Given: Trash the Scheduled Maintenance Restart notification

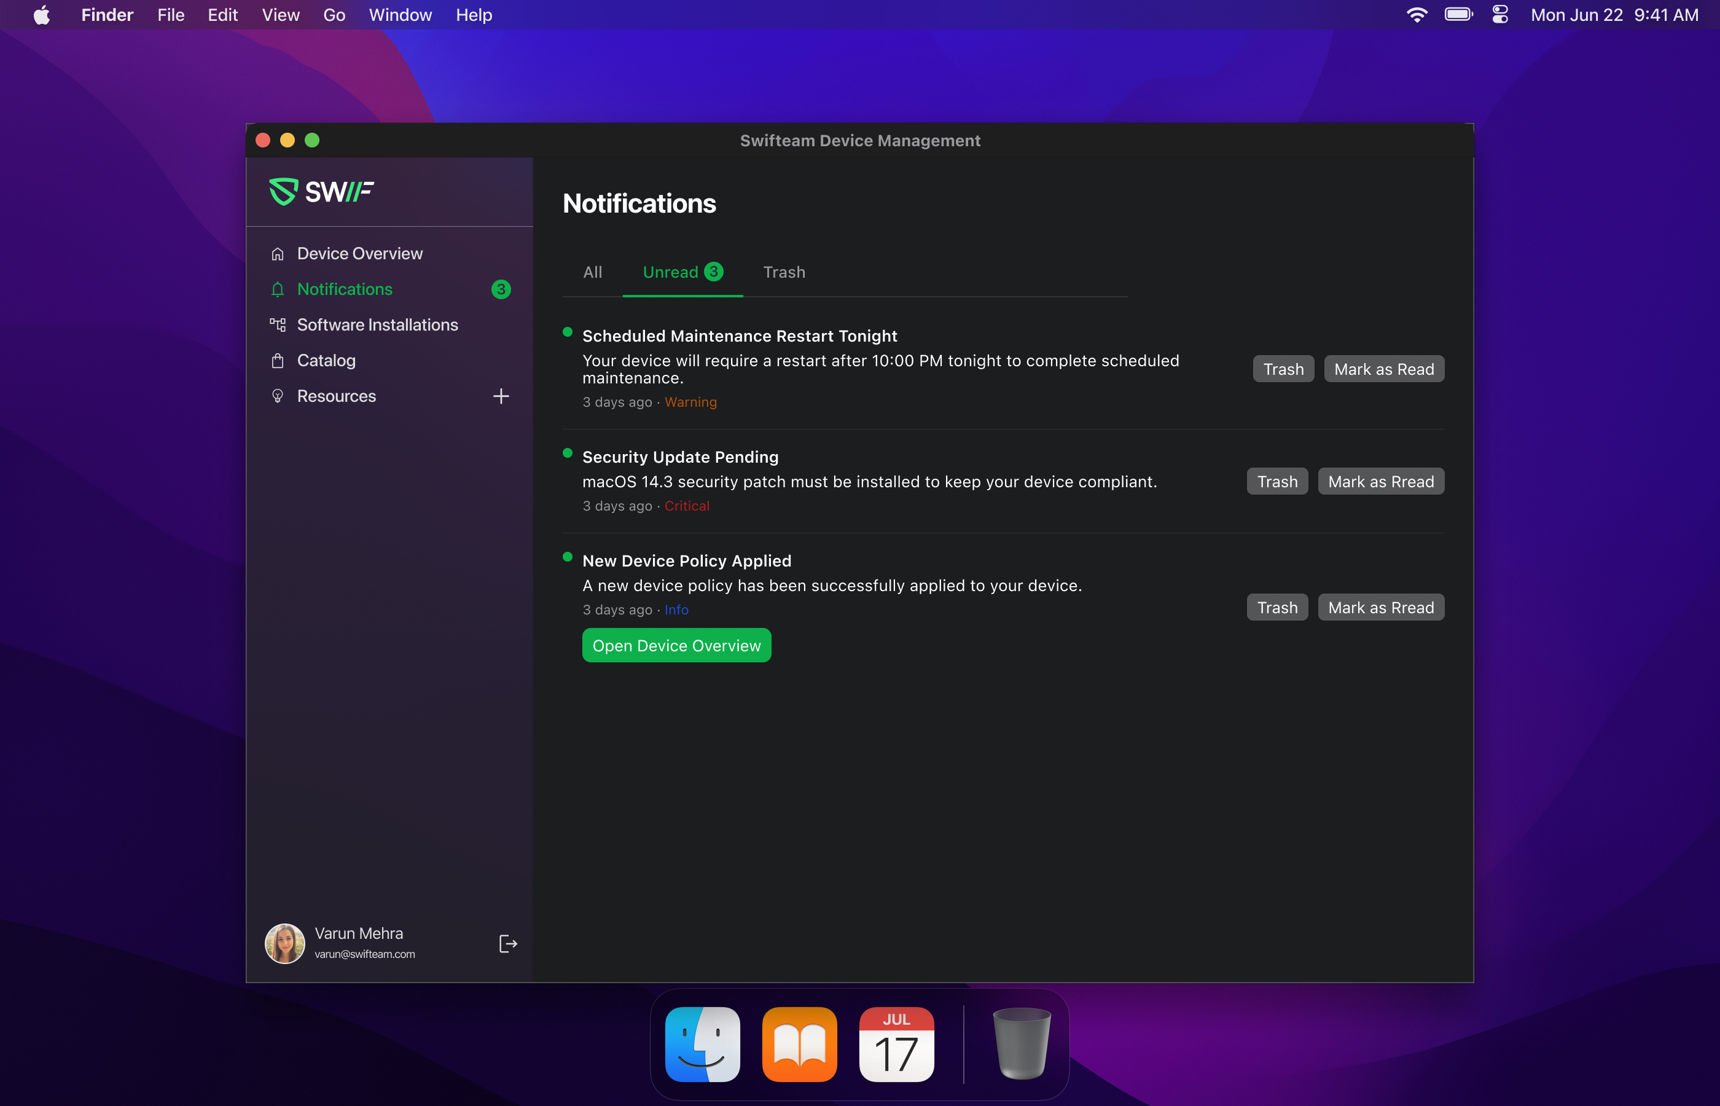Looking at the screenshot, I should 1283,369.
